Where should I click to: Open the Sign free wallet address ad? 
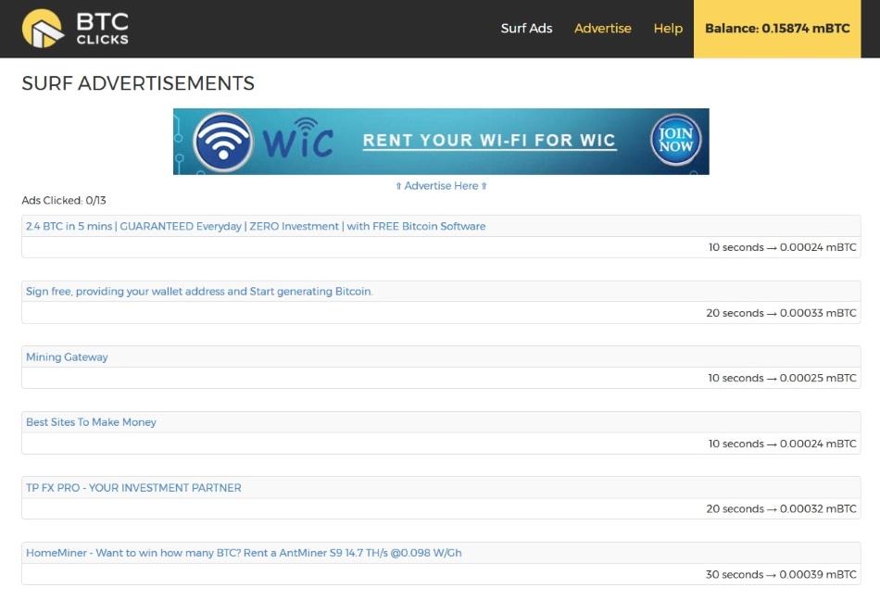[x=199, y=292]
